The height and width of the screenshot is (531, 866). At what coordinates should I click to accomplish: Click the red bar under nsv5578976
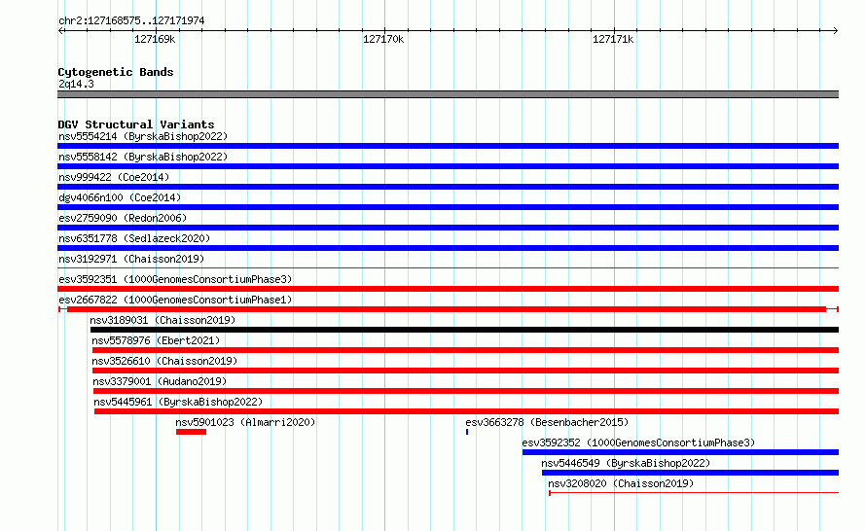[465, 350]
